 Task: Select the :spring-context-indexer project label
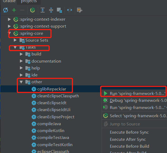(x=42, y=19)
